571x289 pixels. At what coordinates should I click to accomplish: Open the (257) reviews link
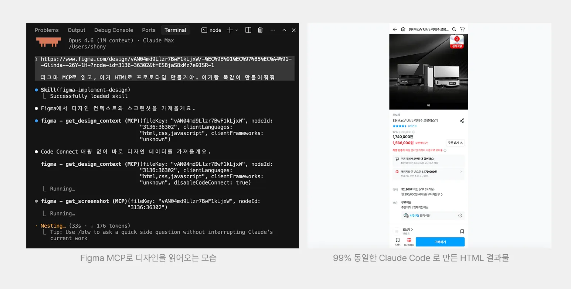[x=412, y=126]
